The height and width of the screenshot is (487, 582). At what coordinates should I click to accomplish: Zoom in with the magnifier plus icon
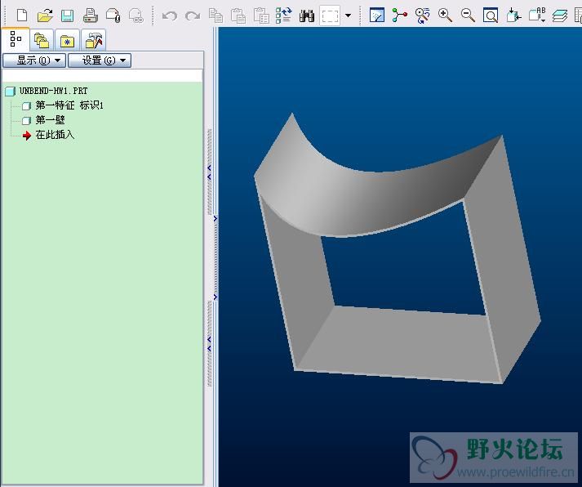pyautogui.click(x=445, y=16)
